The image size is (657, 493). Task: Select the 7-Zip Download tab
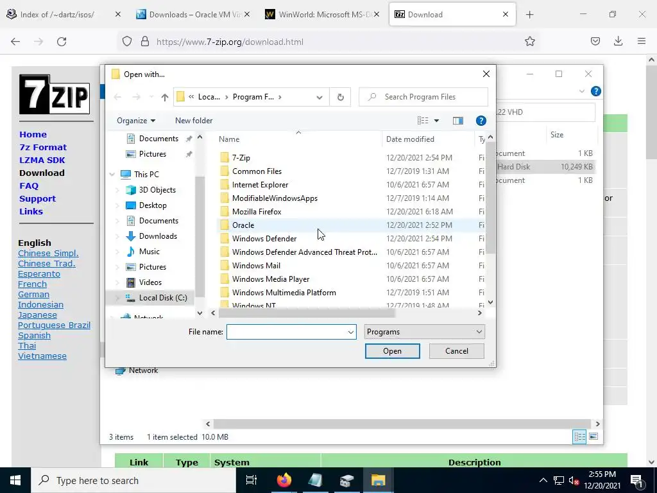coord(451,15)
